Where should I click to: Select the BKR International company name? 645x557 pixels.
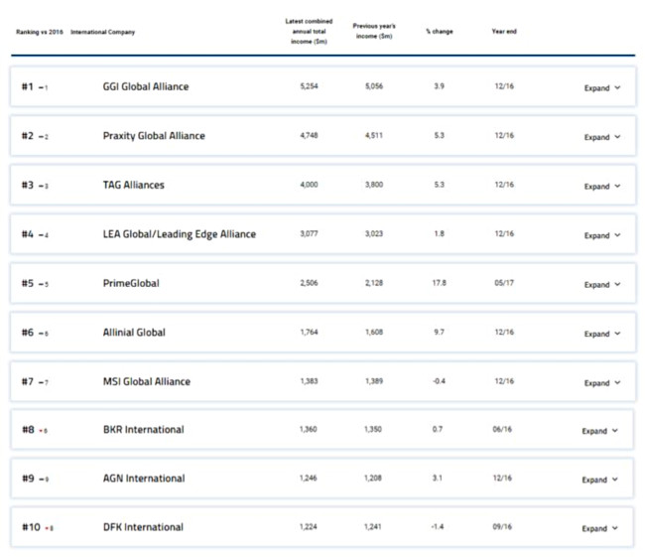click(x=143, y=429)
